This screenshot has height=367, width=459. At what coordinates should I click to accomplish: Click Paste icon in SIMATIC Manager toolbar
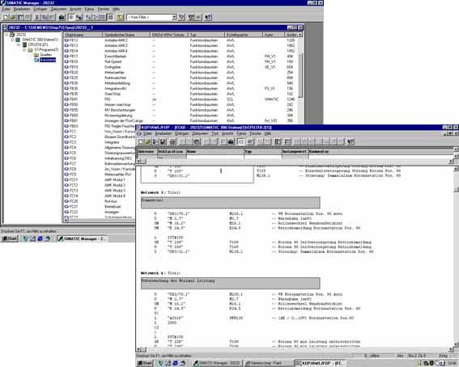point(52,17)
